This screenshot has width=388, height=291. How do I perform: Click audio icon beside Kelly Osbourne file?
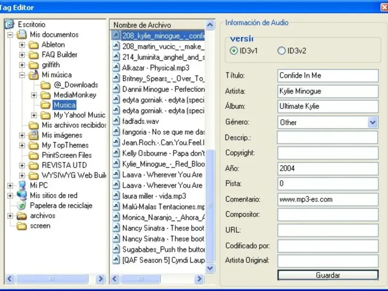[x=116, y=153]
